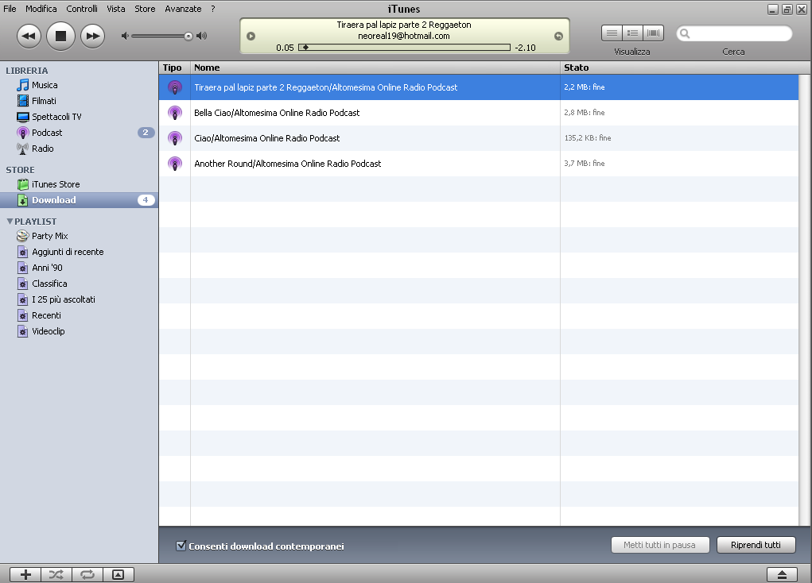Click Metti tutti in pausa button
Viewport: 812px width, 583px height.
click(x=659, y=545)
